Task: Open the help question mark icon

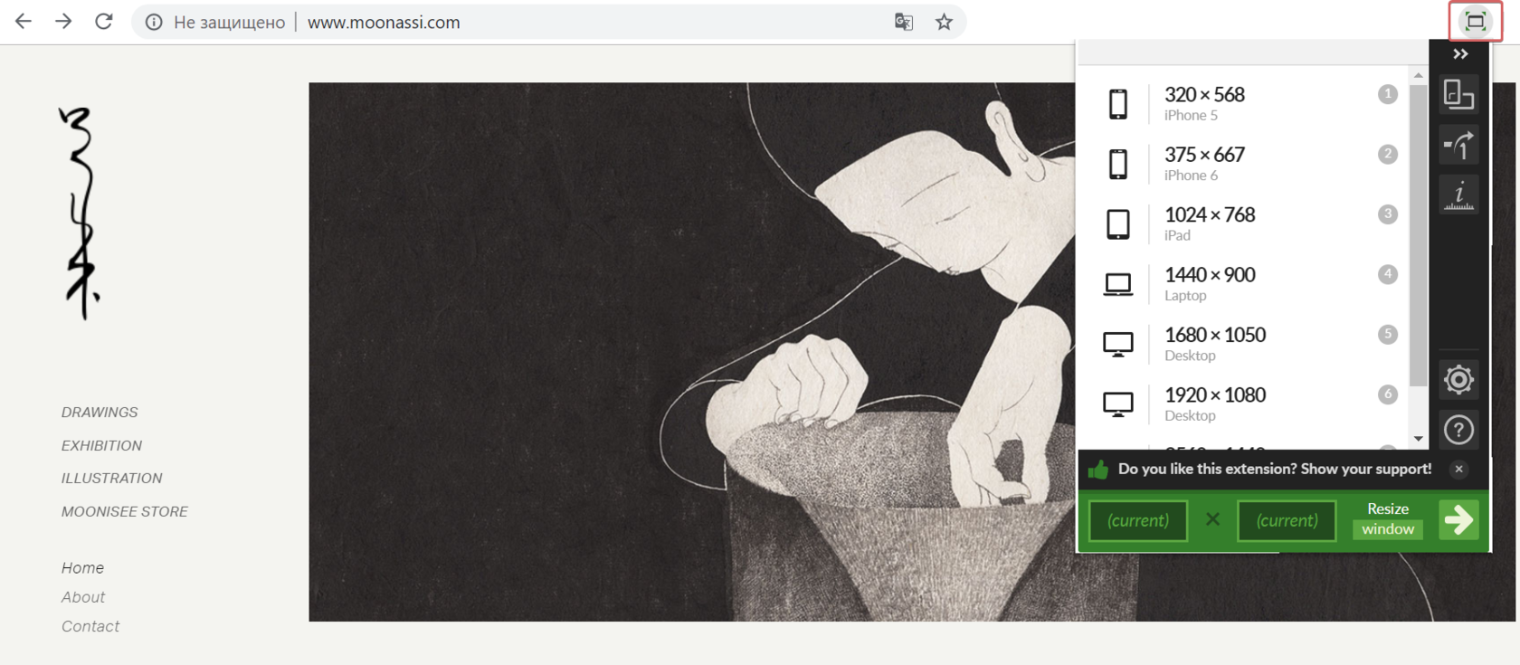Action: (1458, 430)
